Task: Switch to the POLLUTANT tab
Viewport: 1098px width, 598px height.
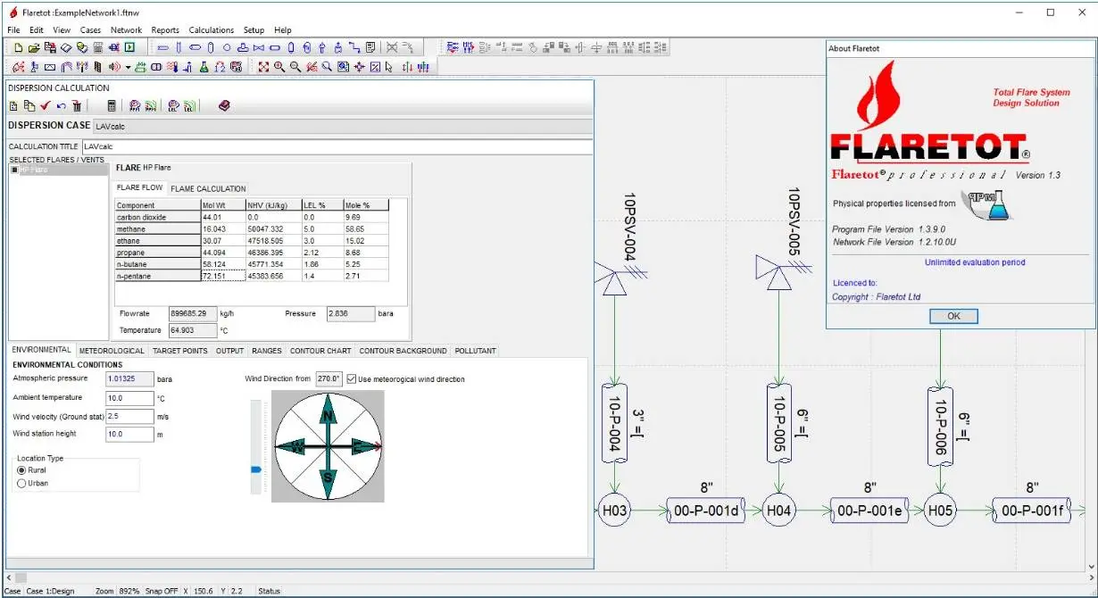Action: [x=475, y=351]
